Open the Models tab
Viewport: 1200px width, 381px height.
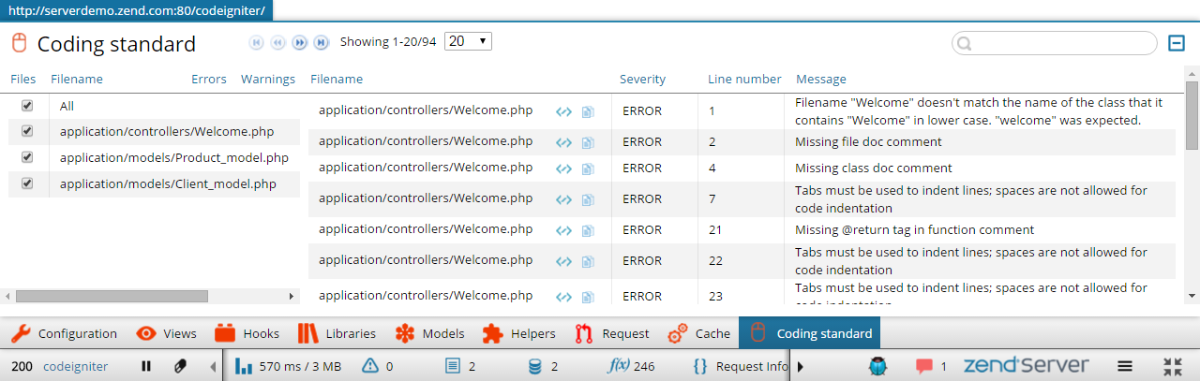pyautogui.click(x=429, y=333)
